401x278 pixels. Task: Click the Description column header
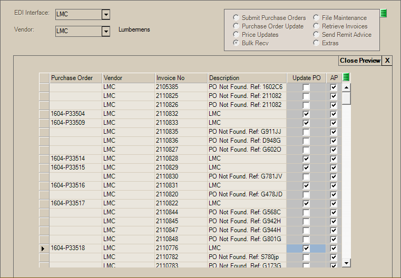click(x=247, y=78)
